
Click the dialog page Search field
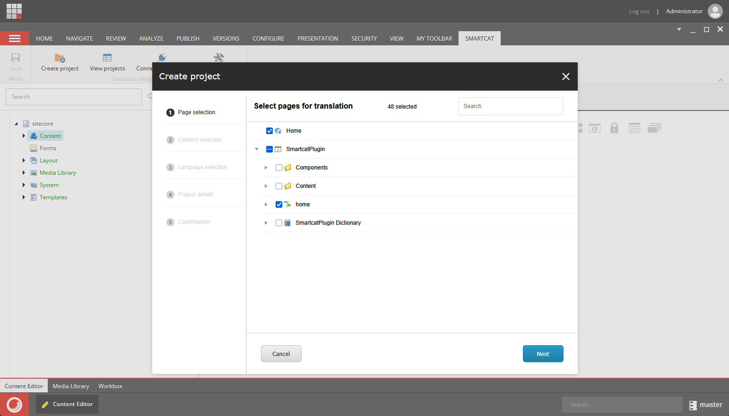511,106
